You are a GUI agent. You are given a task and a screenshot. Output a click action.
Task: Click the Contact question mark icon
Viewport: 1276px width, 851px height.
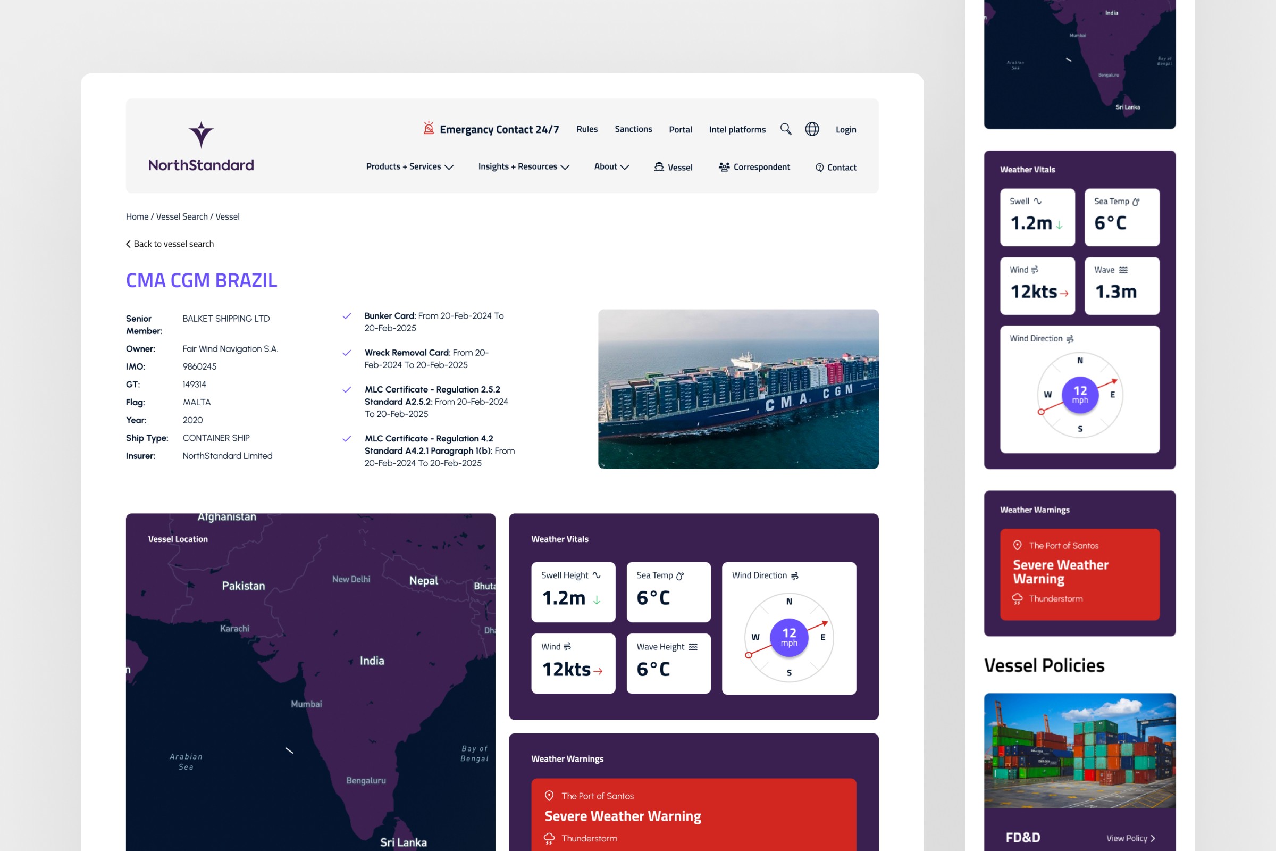click(819, 168)
